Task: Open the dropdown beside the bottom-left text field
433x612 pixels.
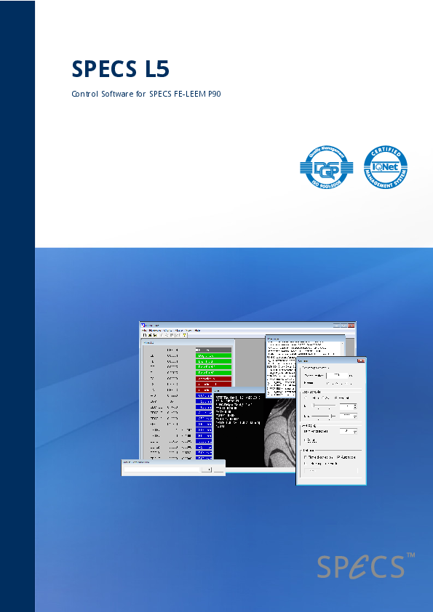Action: tap(207, 470)
